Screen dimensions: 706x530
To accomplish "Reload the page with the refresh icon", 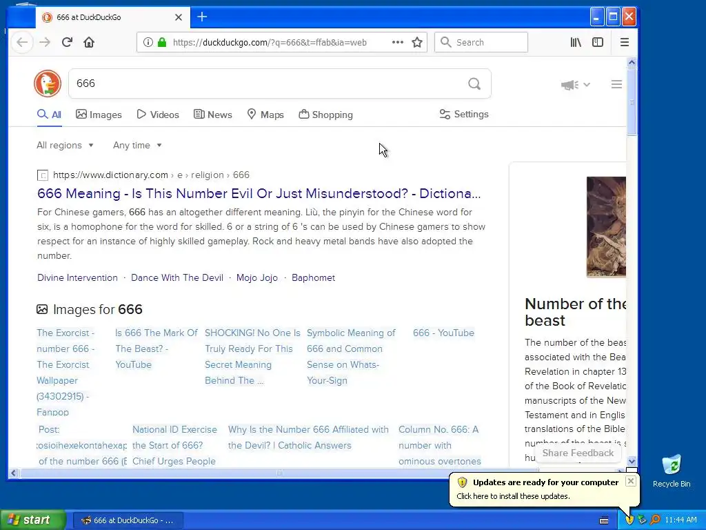I will point(67,42).
